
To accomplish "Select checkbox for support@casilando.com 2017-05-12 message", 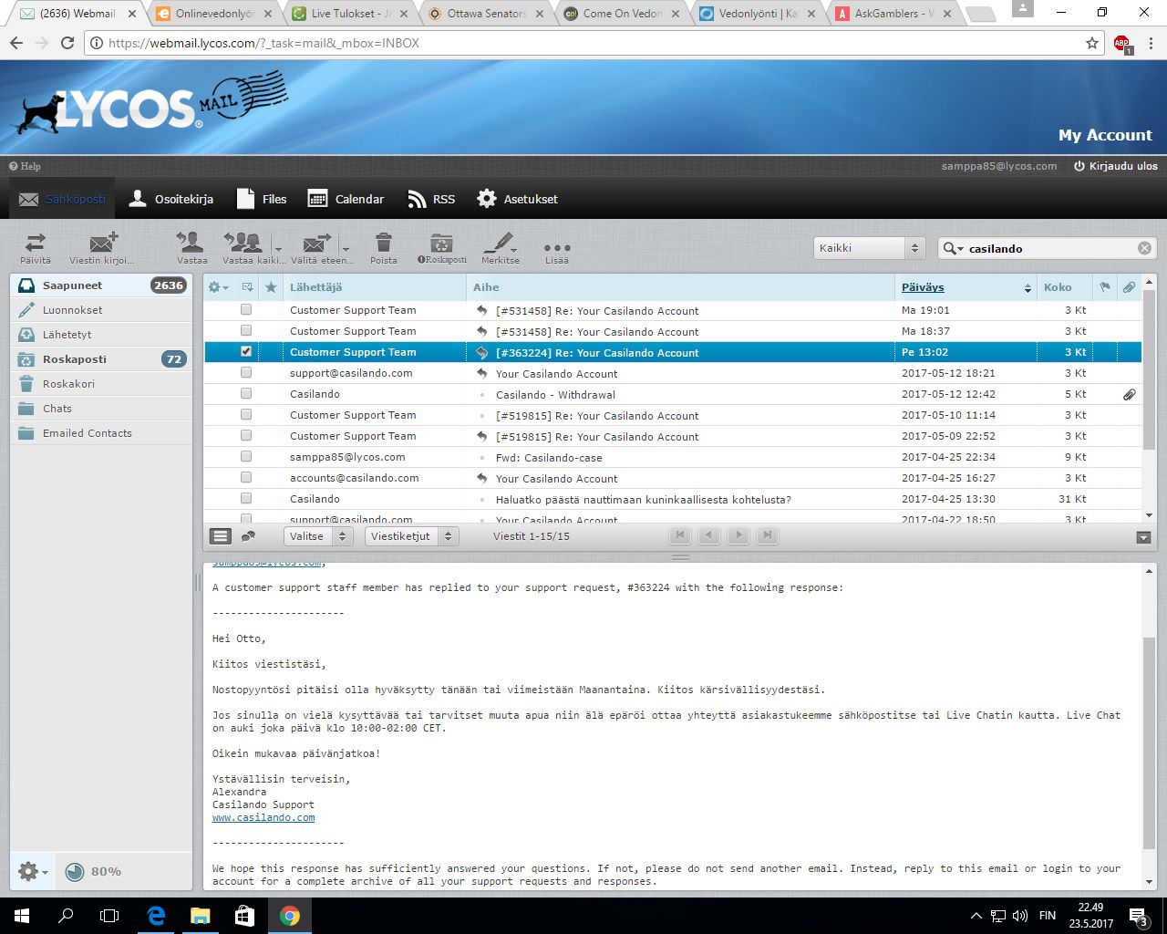I will point(246,373).
